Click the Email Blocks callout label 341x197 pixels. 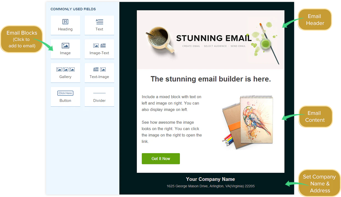tap(22, 39)
